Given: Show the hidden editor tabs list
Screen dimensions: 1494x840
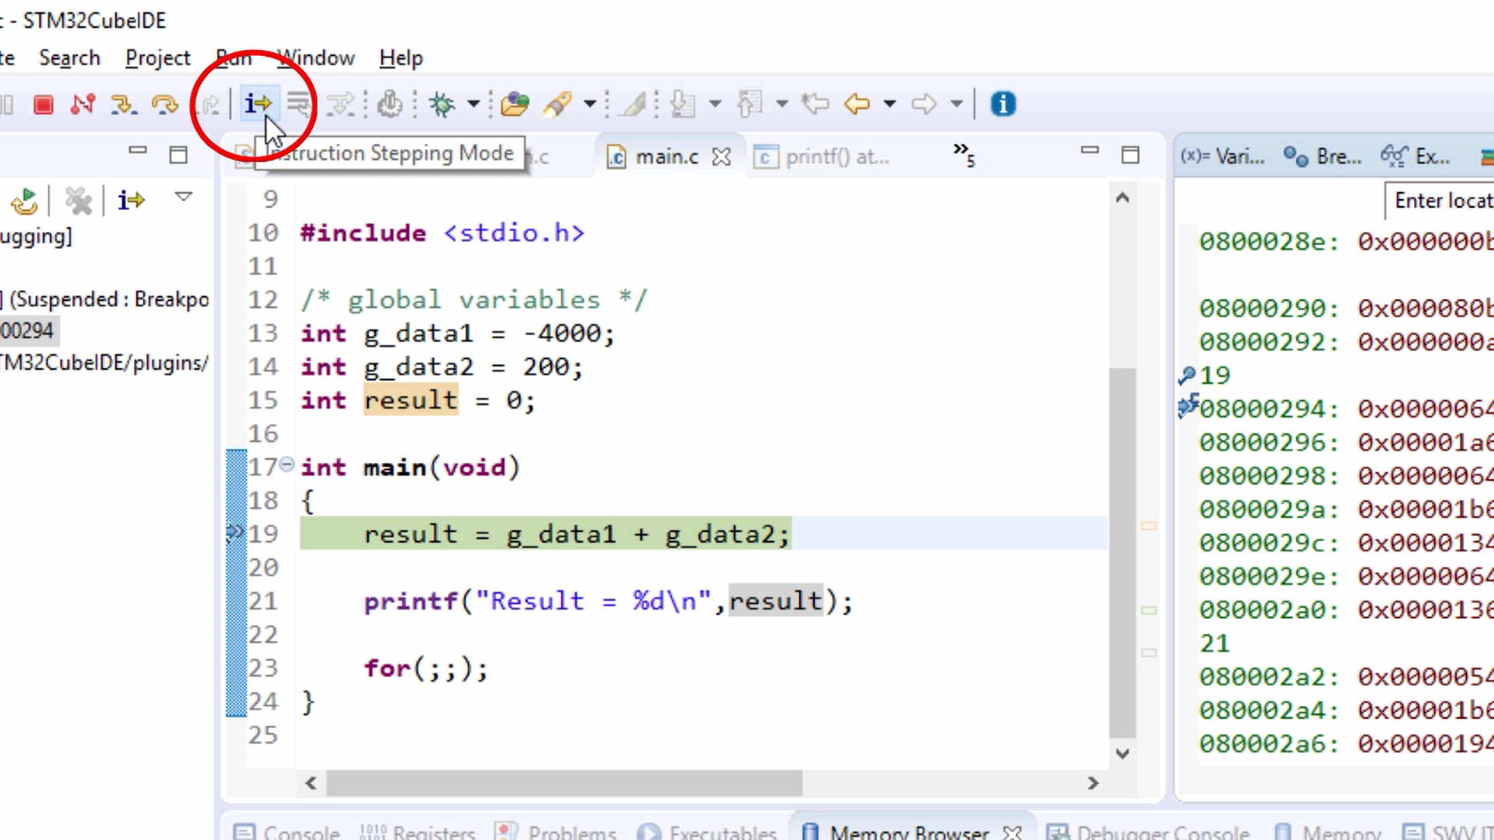Looking at the screenshot, I should click(x=964, y=155).
